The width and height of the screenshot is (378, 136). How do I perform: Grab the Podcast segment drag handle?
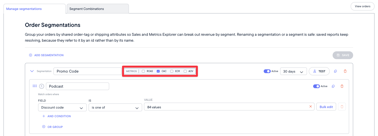coord(35,86)
